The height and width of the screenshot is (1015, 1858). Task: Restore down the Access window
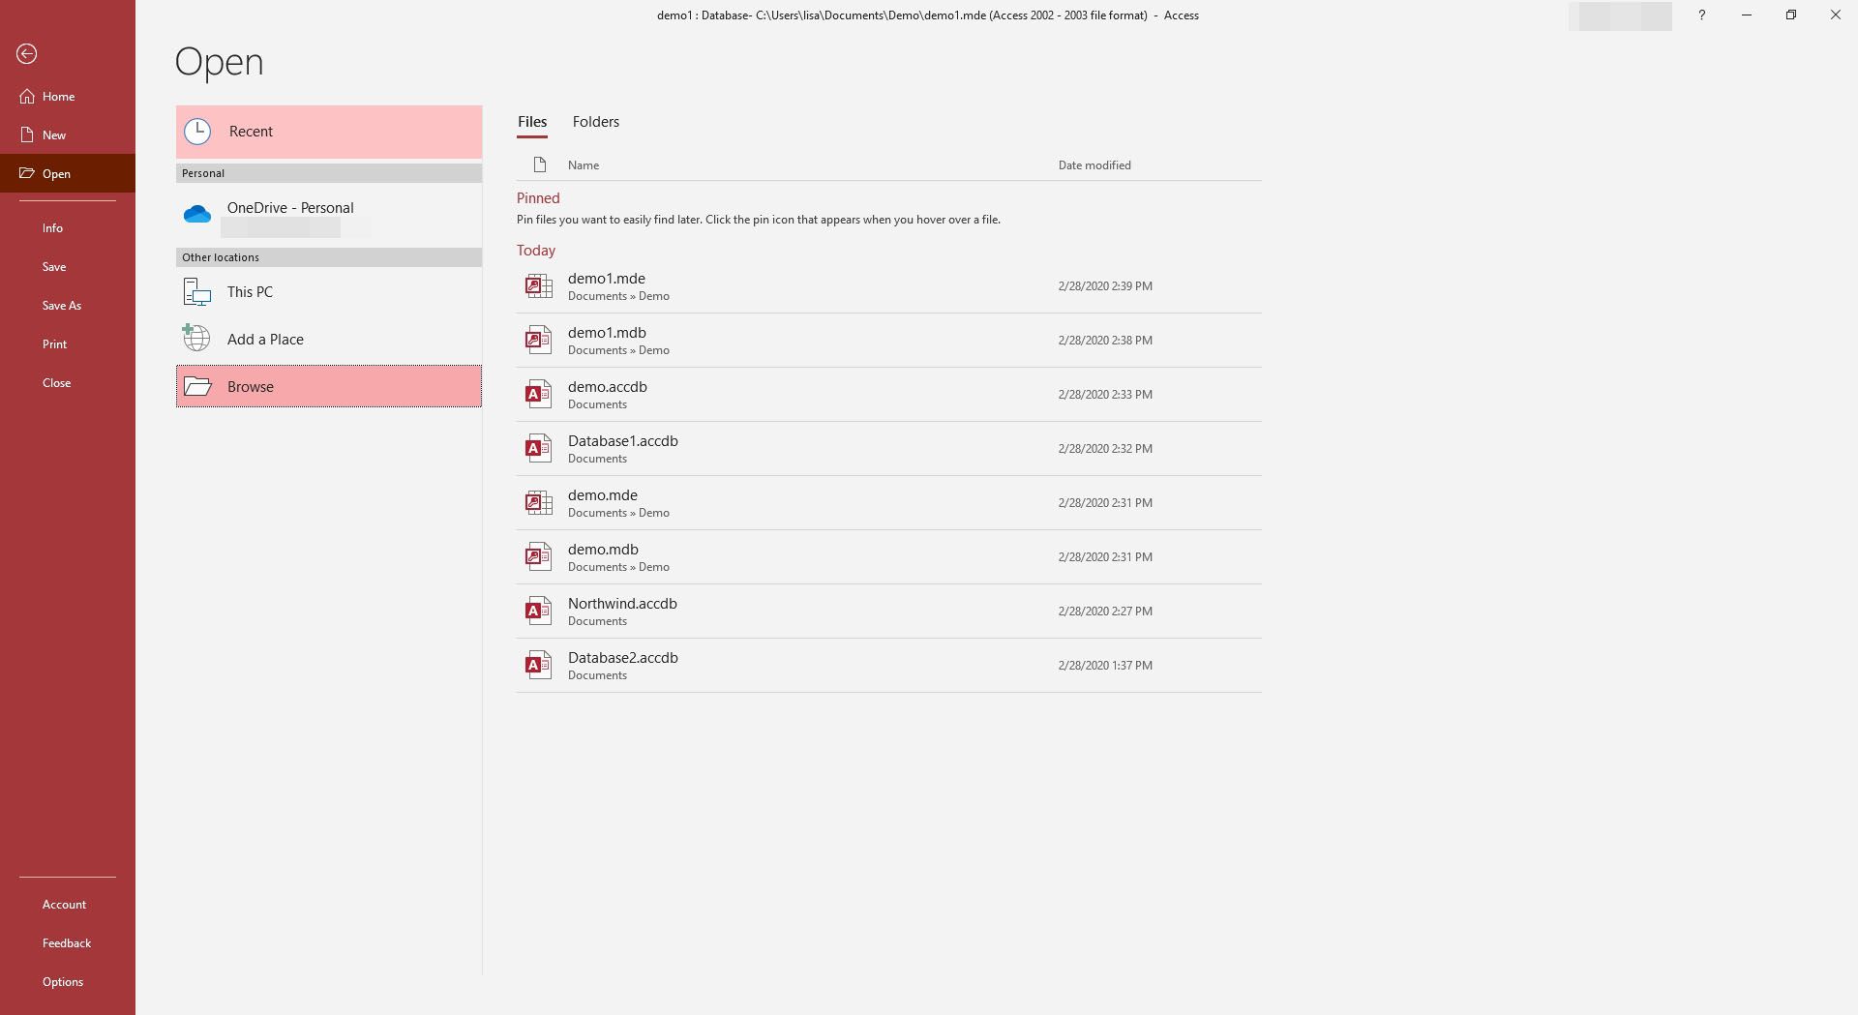point(1791,15)
